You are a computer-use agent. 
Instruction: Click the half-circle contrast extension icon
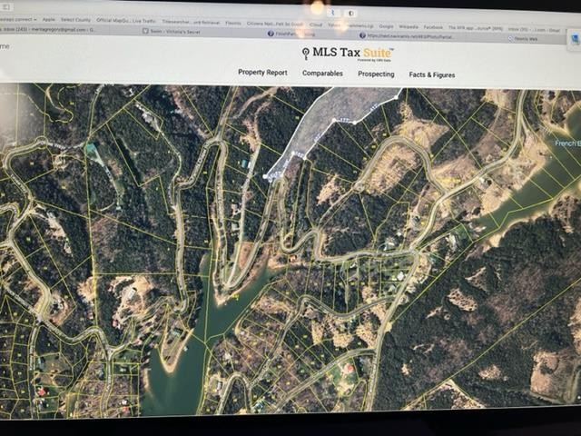(x=350, y=14)
